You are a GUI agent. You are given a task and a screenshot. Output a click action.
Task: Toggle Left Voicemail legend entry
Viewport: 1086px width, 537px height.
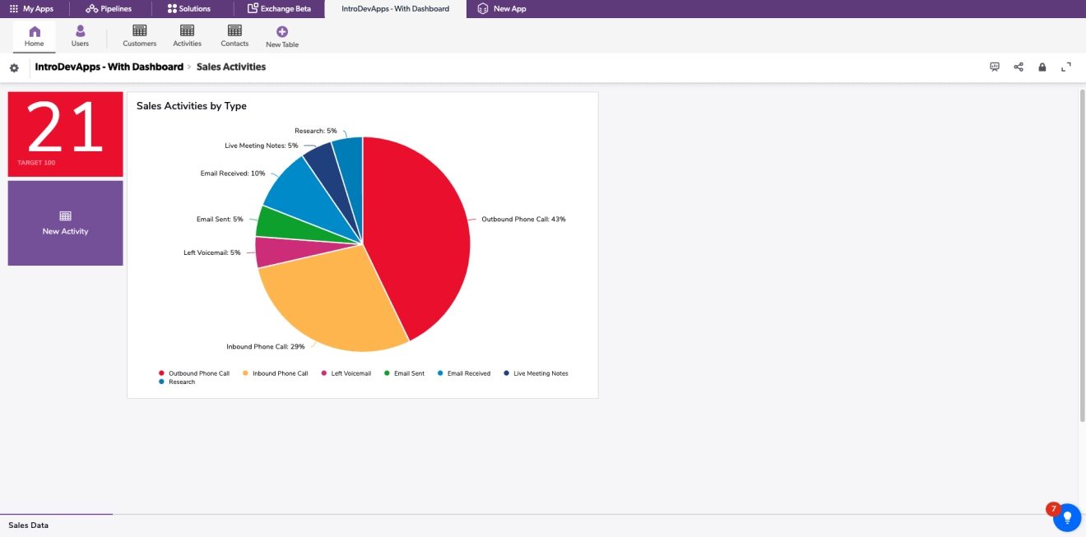click(x=350, y=373)
